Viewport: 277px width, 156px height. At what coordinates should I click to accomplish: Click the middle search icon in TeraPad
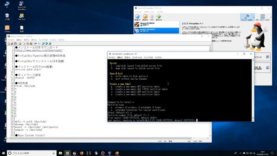(47, 43)
